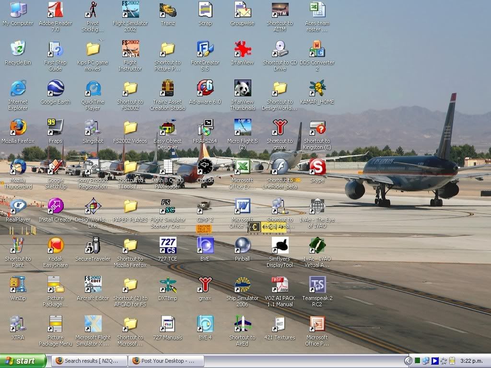
Task: Click the Start button
Action: [23, 361]
